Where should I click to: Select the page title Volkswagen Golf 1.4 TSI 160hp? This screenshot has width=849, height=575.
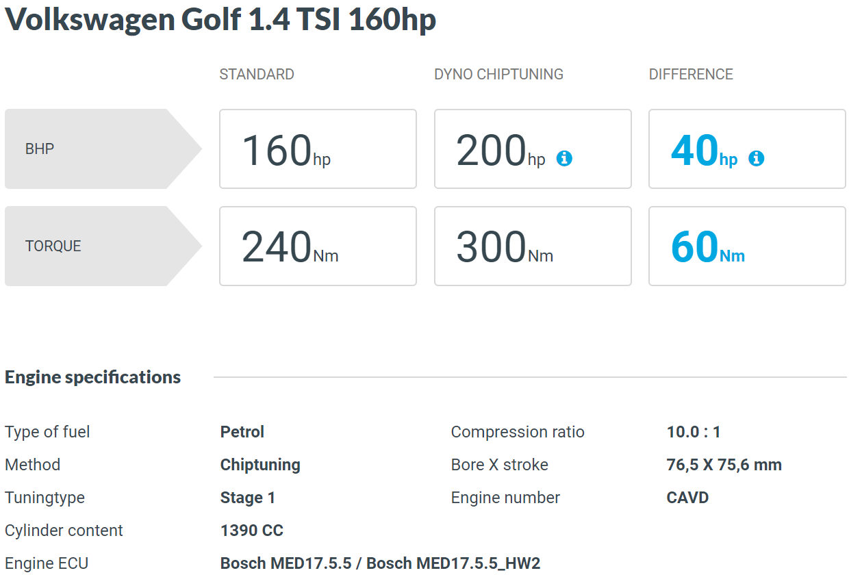pos(220,20)
